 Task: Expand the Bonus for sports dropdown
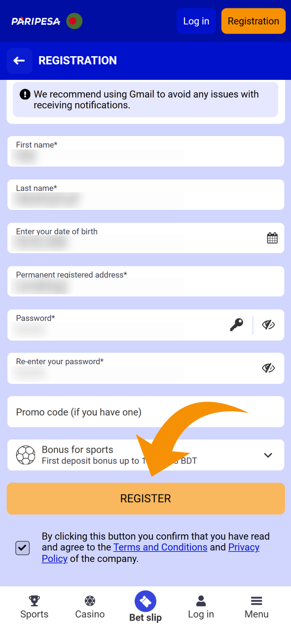coord(268,455)
